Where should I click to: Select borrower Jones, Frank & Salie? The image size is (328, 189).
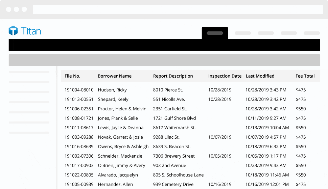point(118,118)
